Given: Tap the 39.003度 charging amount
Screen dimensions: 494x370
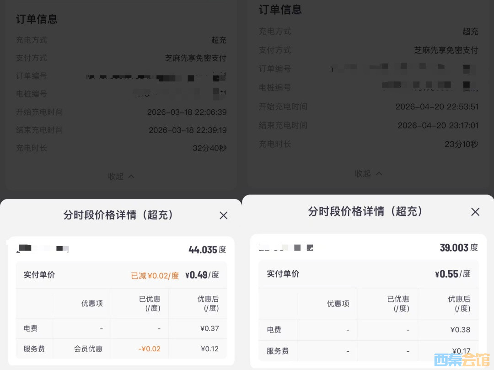Looking at the screenshot, I should pos(459,247).
